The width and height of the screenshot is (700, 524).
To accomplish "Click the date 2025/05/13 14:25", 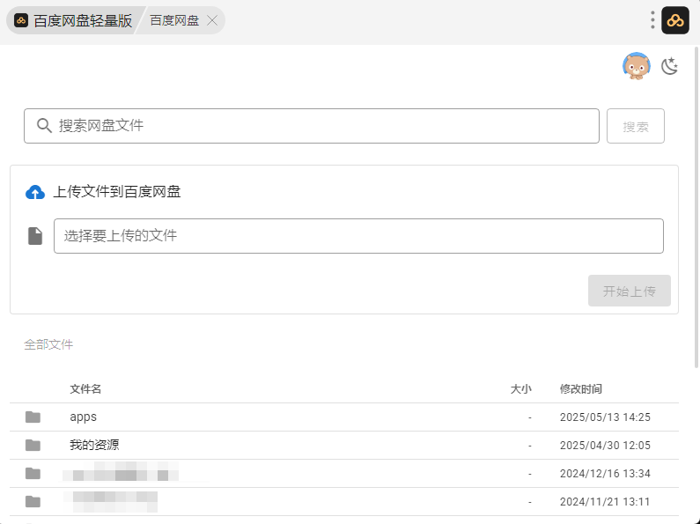I will [x=605, y=417].
